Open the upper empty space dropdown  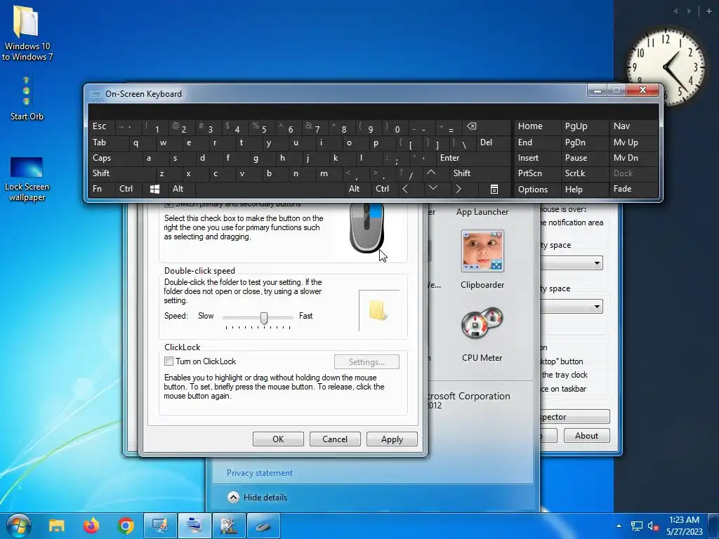(572, 263)
